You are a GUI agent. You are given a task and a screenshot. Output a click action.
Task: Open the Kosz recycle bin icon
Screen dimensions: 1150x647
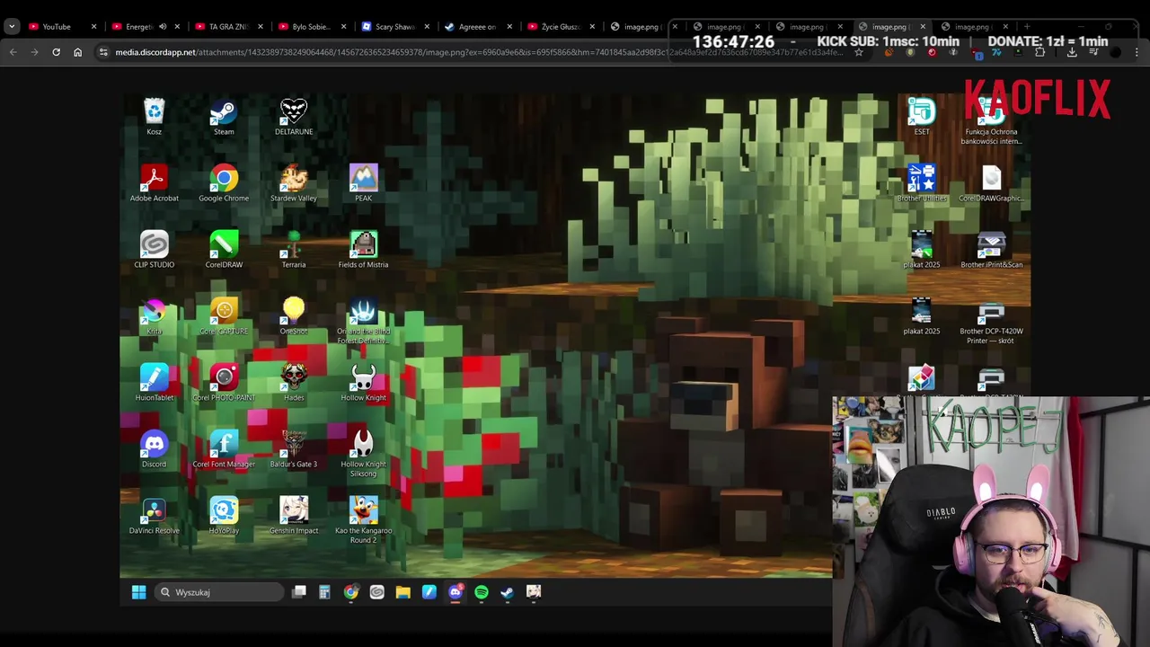[155, 118]
